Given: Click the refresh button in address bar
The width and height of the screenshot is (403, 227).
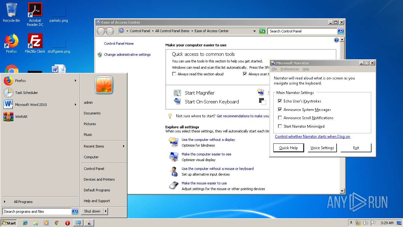Looking at the screenshot, I should click(x=262, y=31).
